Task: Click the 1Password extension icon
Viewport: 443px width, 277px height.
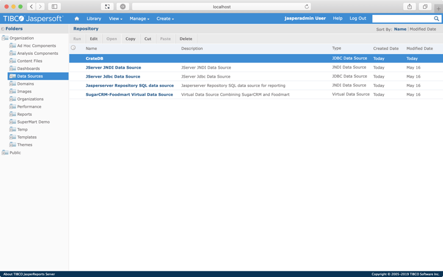Action: [122, 7]
